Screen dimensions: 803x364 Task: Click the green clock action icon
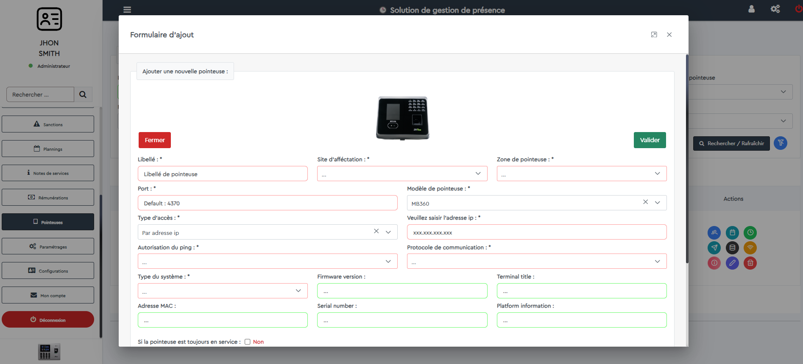tap(750, 232)
